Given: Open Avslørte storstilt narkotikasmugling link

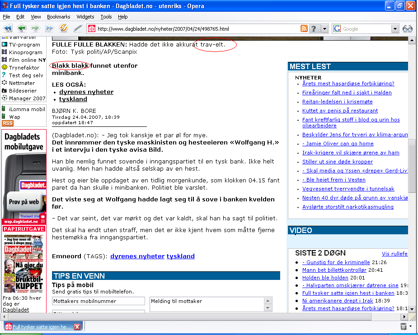Looking at the screenshot, I should pos(348,207).
